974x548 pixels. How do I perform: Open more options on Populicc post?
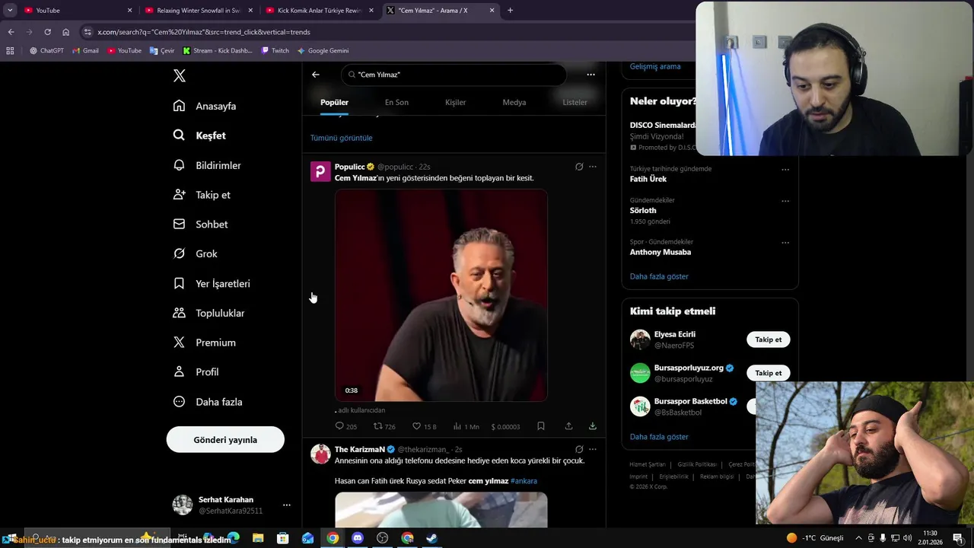point(593,167)
